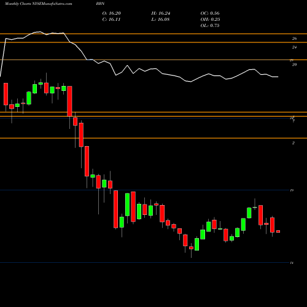Click the price axis label 20
The width and height of the screenshot is (307, 307).
point(294,64)
